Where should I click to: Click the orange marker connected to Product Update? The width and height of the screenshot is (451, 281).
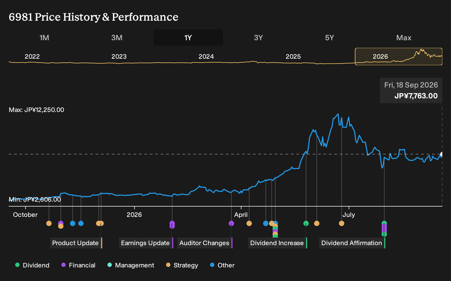(x=101, y=223)
